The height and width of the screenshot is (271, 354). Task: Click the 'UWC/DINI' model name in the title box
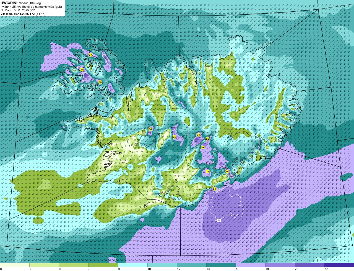pyautogui.click(x=9, y=3)
